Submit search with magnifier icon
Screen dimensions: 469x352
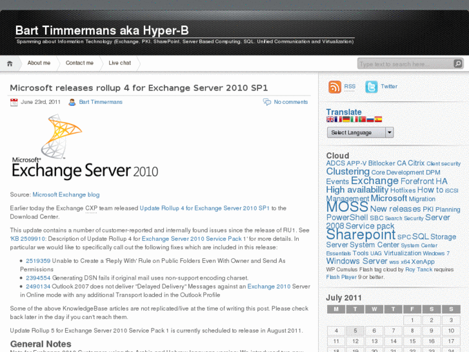[458, 63]
